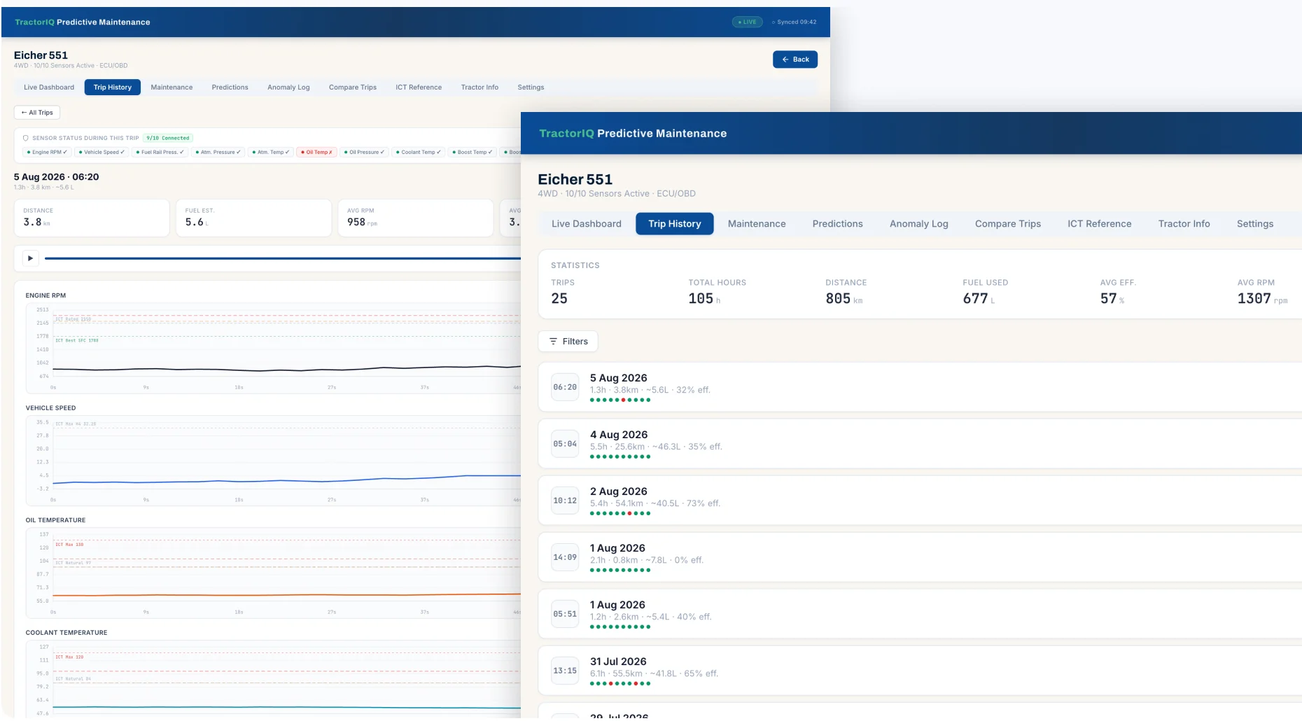Image resolution: width=1302 pixels, height=721 pixels.
Task: Select the Coolant Temp sensor chip
Action: tap(419, 152)
